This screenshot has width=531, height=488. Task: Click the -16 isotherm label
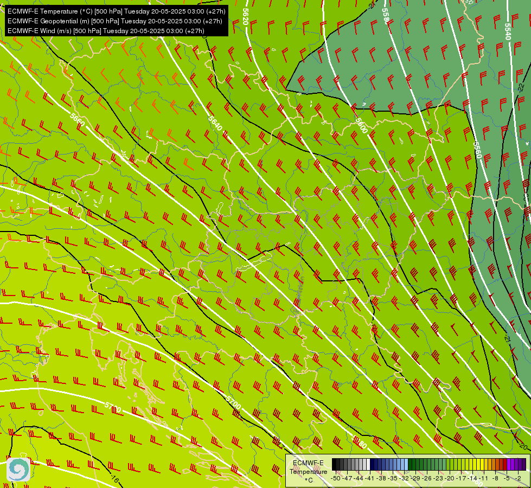pyautogui.click(x=114, y=479)
